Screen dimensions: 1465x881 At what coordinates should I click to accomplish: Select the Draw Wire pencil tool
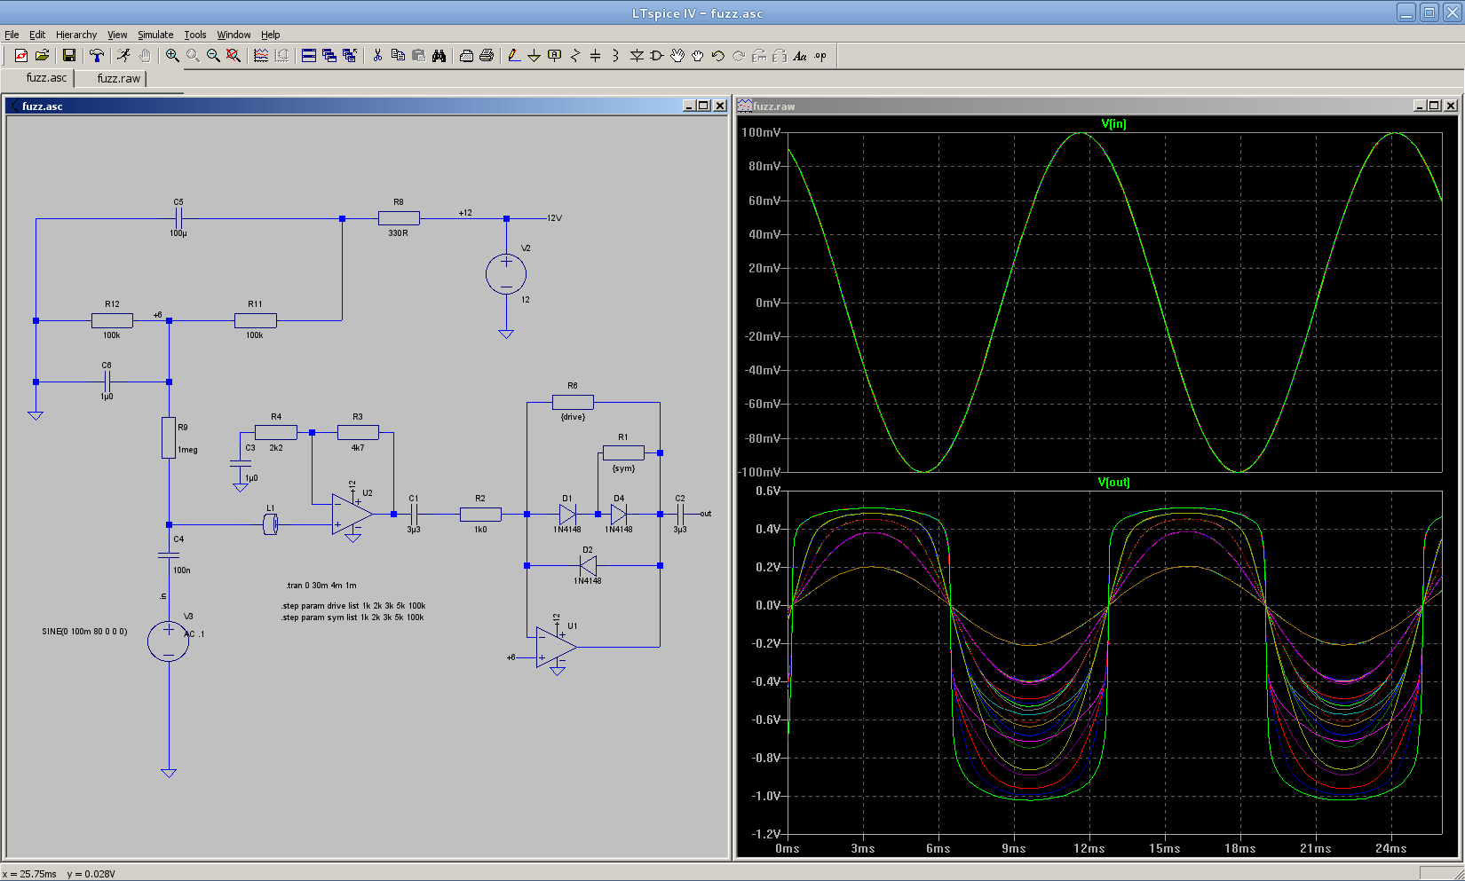point(513,55)
